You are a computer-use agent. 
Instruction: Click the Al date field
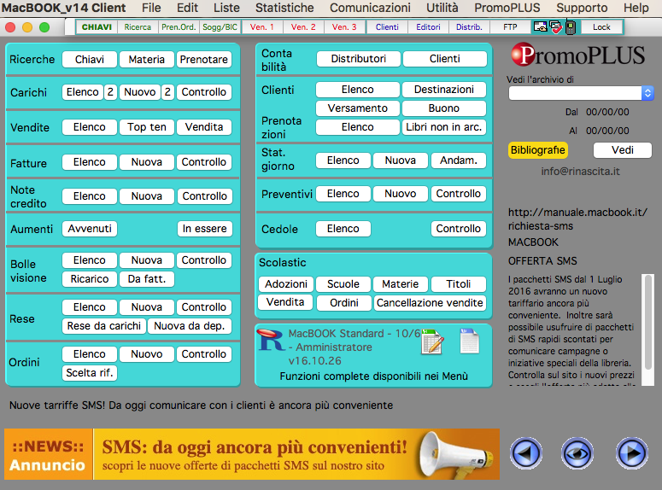tap(607, 131)
